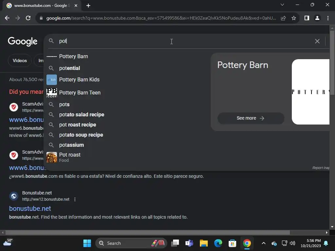Click the taskbar Search box
This screenshot has height=251, width=335.
131,243
